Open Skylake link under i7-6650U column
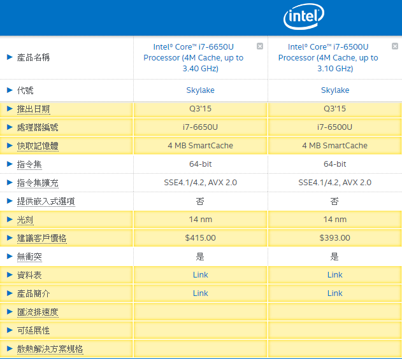This screenshot has width=402, height=359. tap(200, 90)
